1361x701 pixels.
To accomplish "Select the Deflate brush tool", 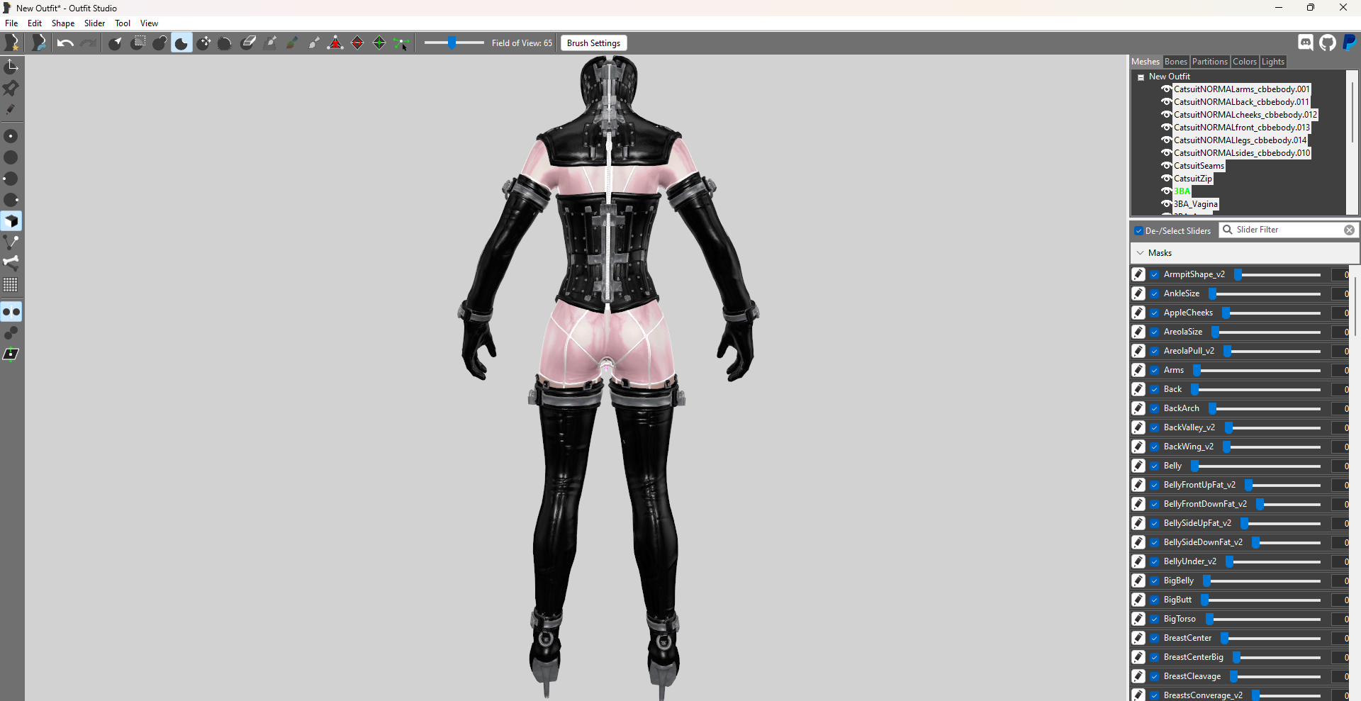I will click(x=181, y=43).
